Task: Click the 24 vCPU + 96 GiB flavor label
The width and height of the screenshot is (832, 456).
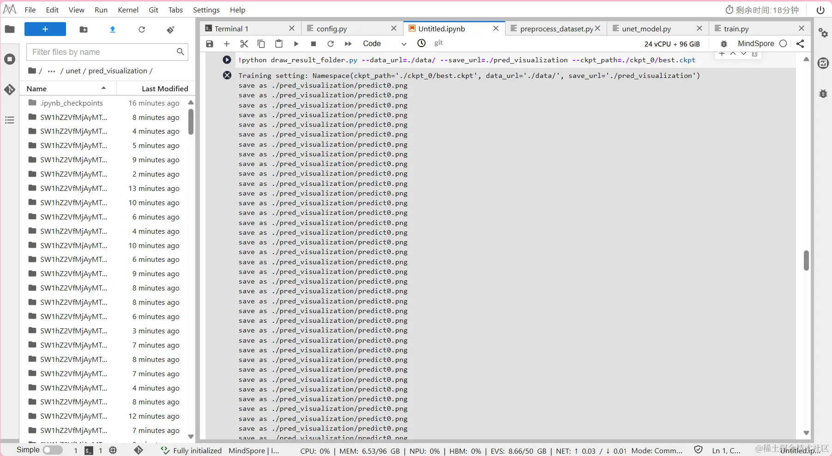Action: [x=672, y=44]
